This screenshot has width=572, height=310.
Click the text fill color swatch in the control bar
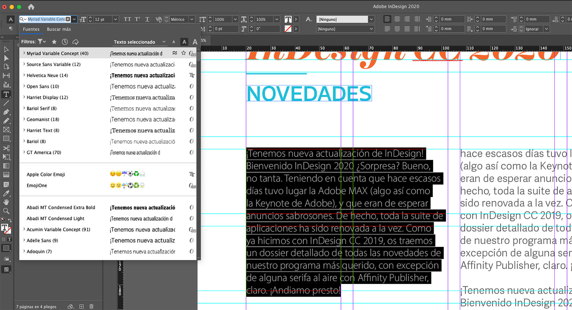288,19
